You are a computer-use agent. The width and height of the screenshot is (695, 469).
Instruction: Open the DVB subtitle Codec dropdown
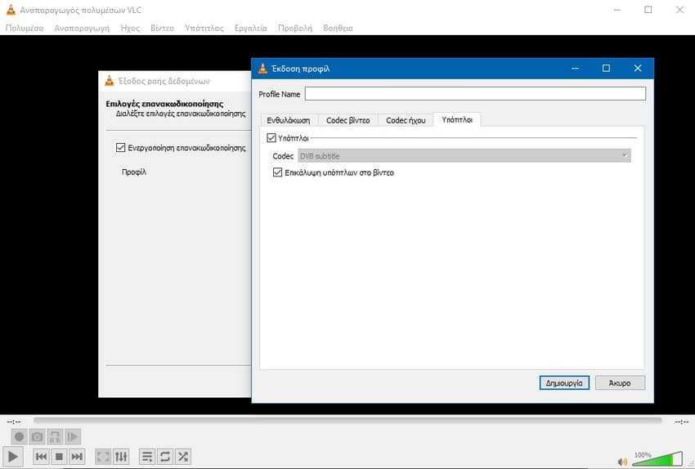click(x=464, y=156)
